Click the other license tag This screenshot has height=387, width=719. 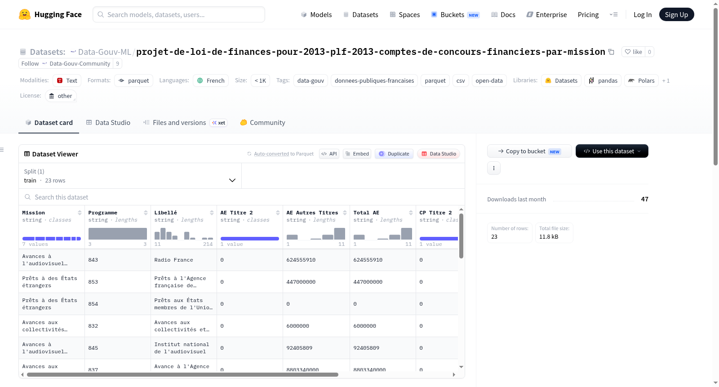click(60, 96)
